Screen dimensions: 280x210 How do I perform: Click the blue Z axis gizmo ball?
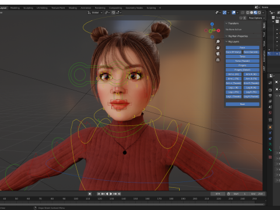point(212,24)
